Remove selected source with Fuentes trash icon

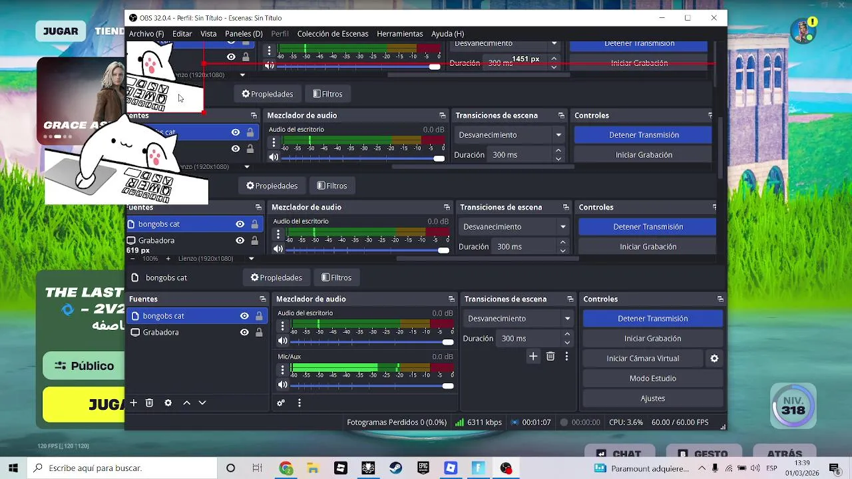point(149,402)
